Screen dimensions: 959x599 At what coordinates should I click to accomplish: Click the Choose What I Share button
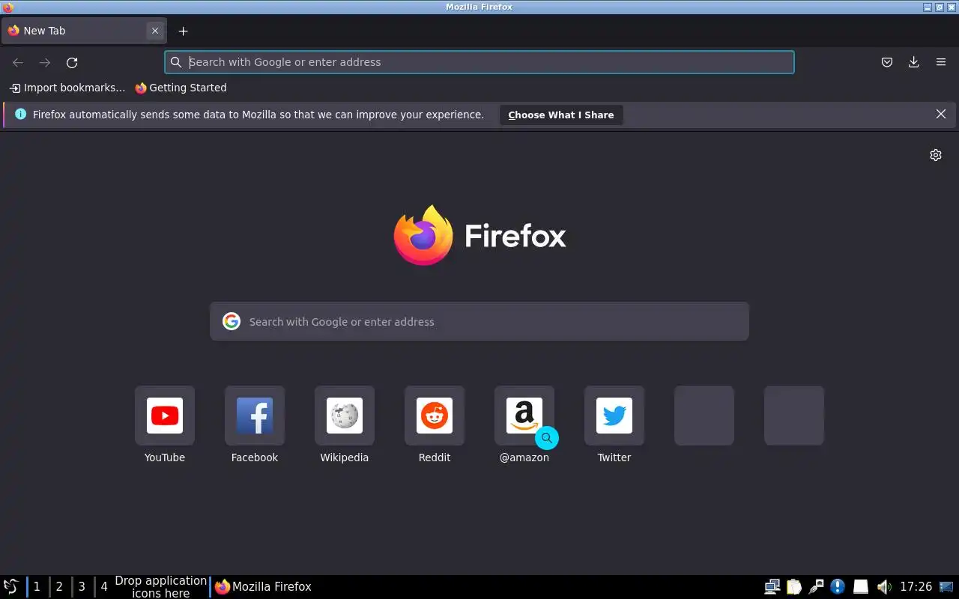(561, 115)
